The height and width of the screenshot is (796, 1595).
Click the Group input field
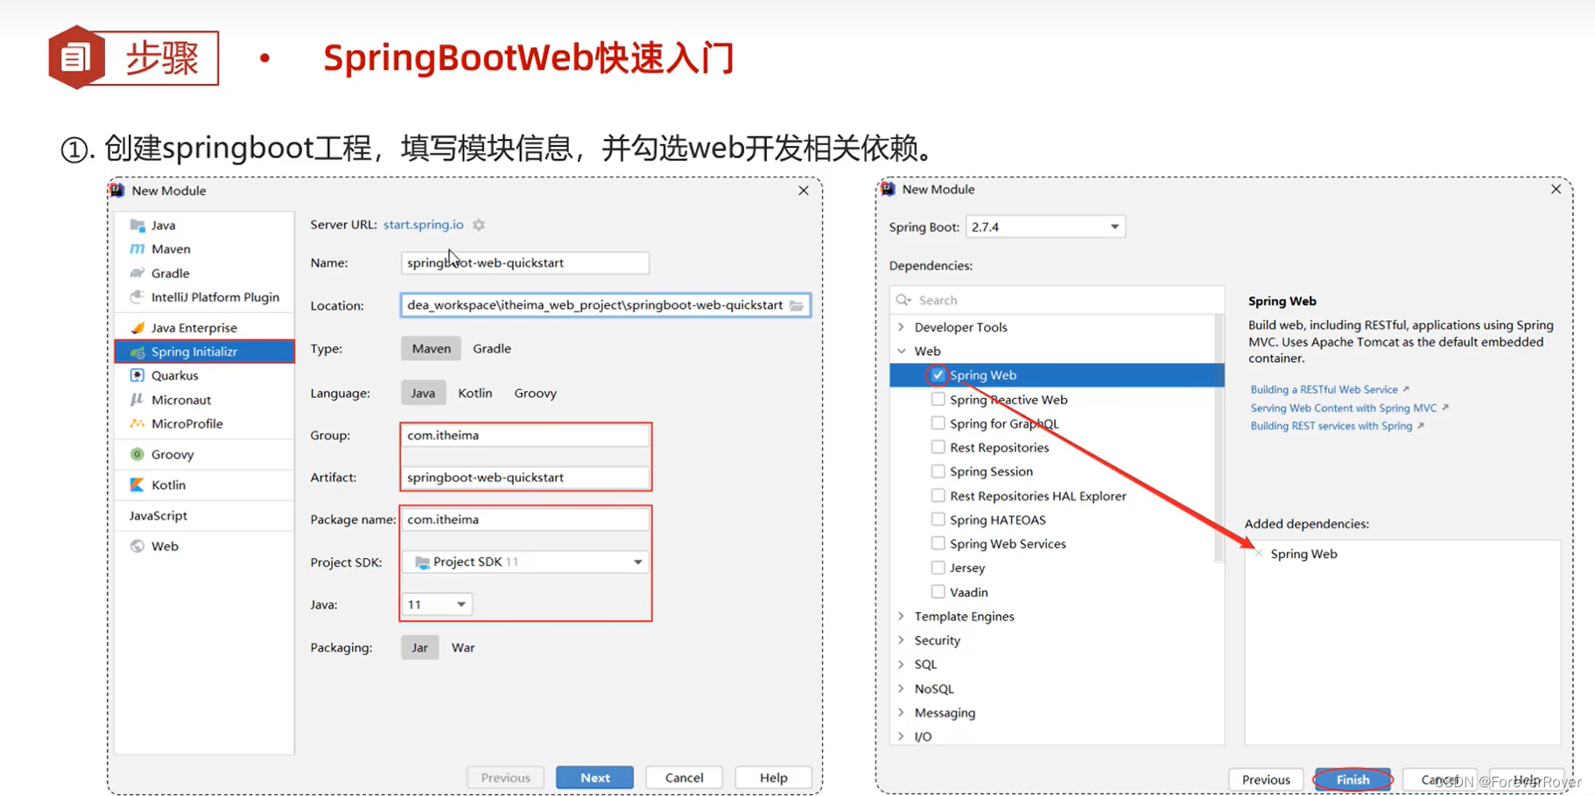525,435
